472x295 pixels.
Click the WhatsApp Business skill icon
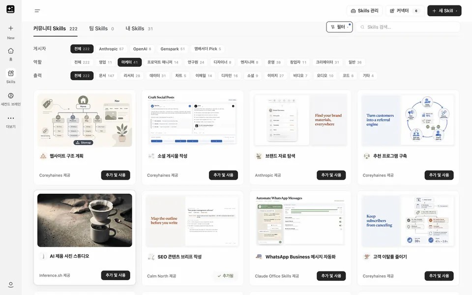point(259,257)
